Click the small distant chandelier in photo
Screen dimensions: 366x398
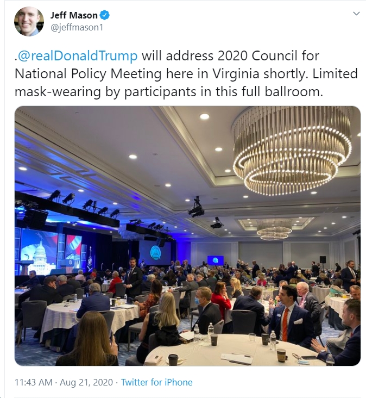coord(274,229)
